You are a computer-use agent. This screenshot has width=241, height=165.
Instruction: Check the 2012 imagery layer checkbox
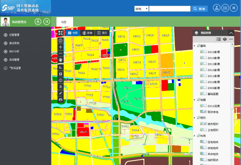(205, 70)
